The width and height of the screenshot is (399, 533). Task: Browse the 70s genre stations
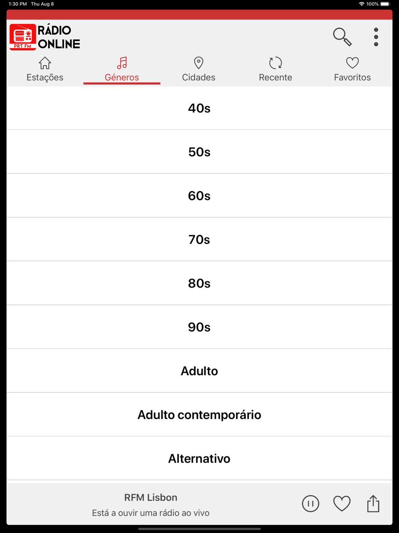199,239
